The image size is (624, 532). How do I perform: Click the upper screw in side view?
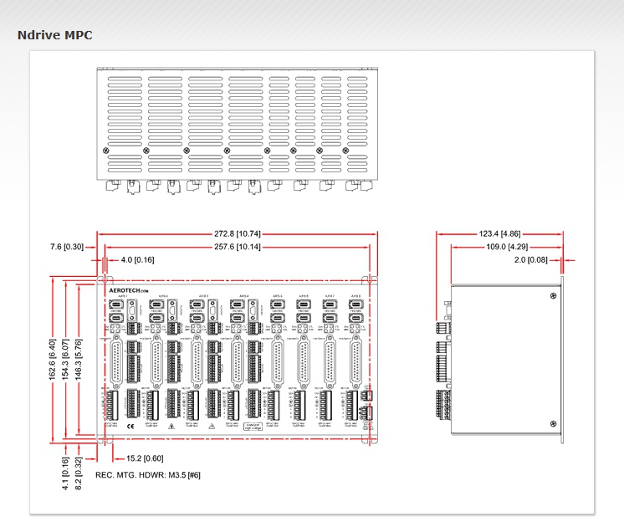553,295
